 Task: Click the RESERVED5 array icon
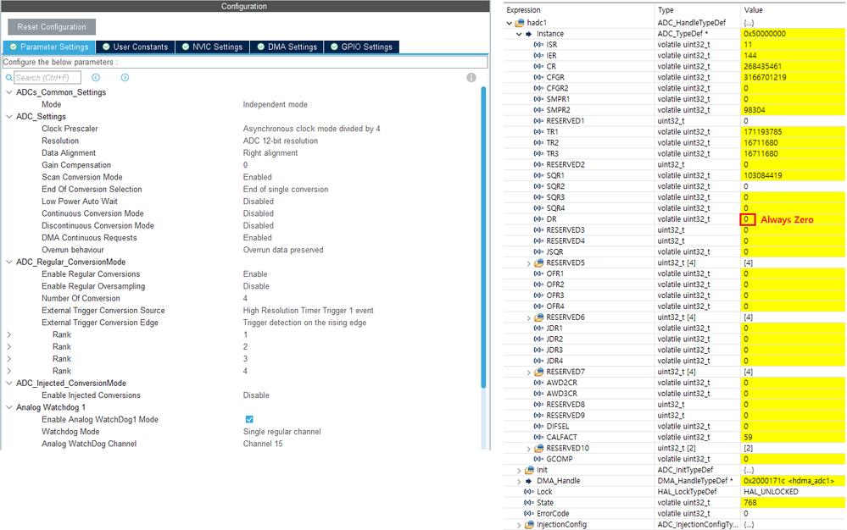tap(539, 263)
